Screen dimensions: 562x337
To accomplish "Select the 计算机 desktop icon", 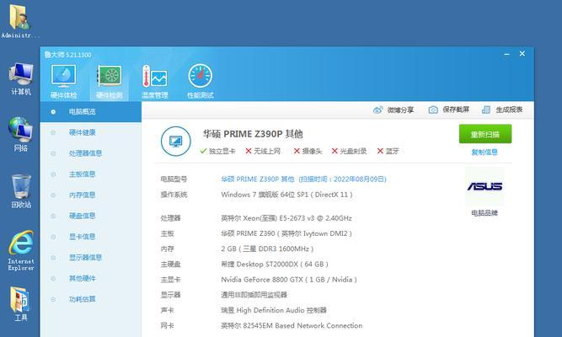I will 21,79.
